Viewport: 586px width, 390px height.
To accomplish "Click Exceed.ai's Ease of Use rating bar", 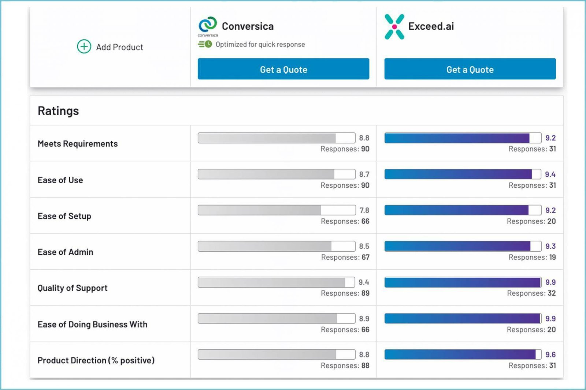I will click(463, 174).
